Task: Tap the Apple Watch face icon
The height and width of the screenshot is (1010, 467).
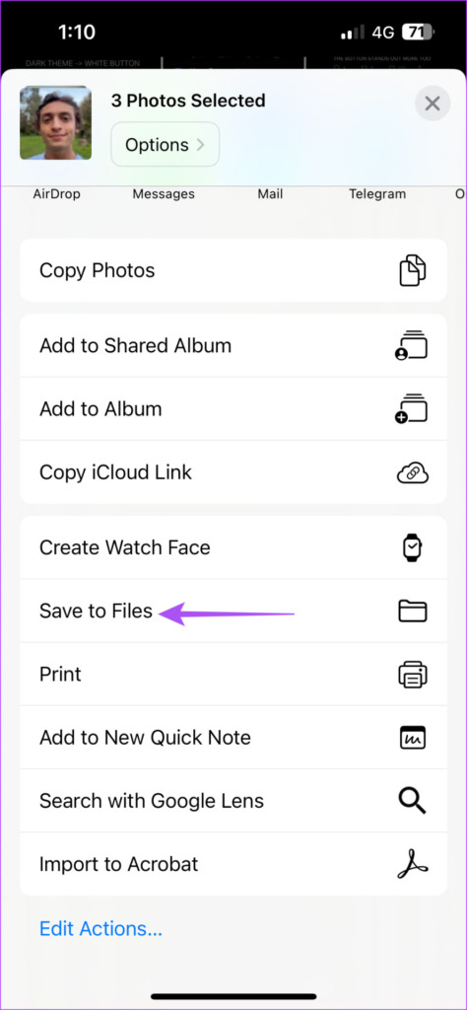Action: 413,547
